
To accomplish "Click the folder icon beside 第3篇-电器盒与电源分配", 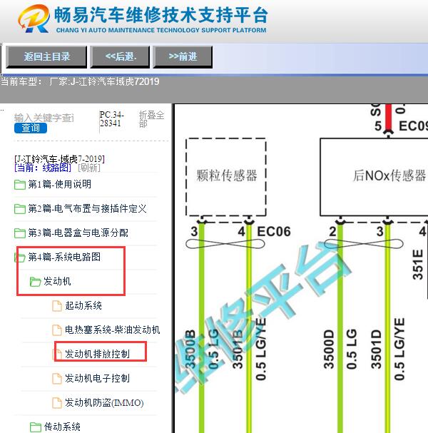I will [20, 233].
